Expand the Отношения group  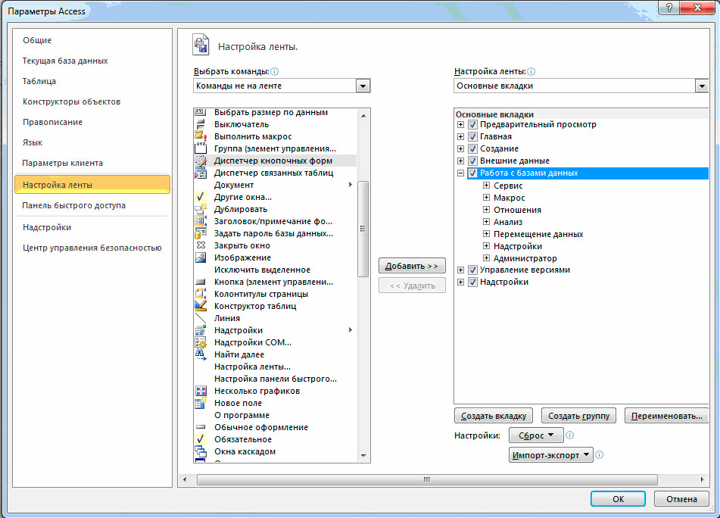(486, 210)
